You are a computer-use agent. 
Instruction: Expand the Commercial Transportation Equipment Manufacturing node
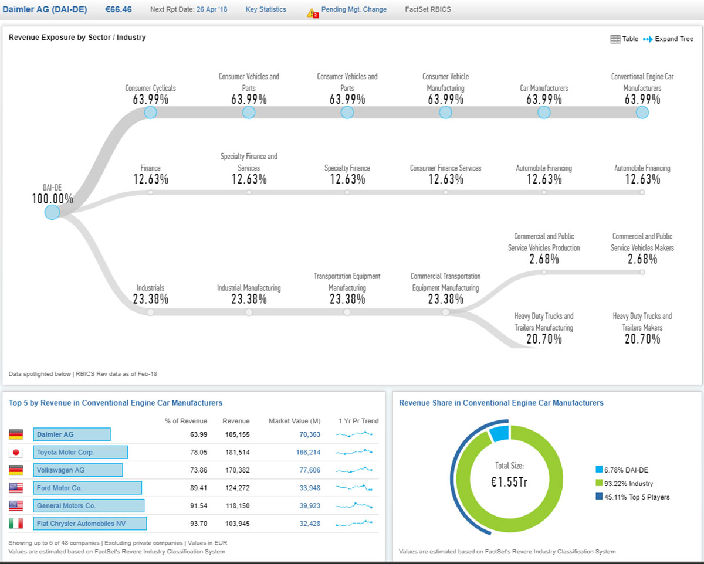coord(446,312)
